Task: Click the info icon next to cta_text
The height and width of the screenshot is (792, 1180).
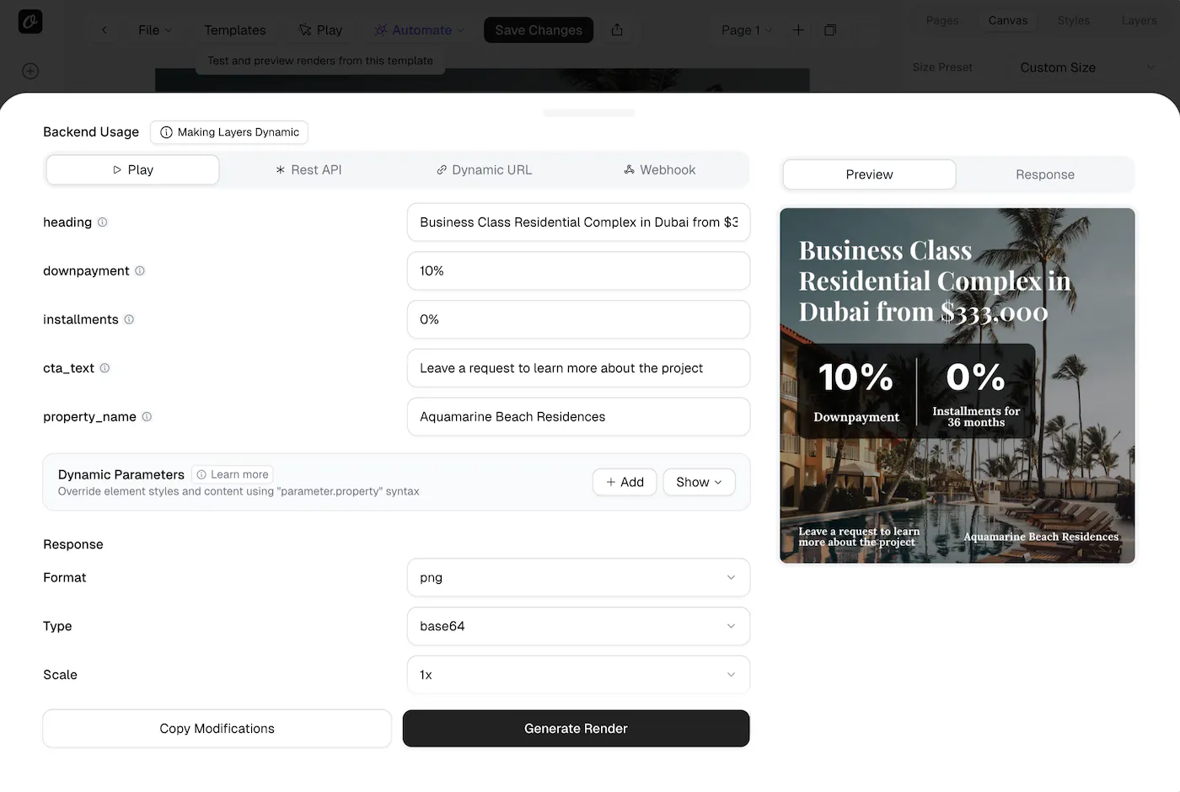Action: (105, 368)
